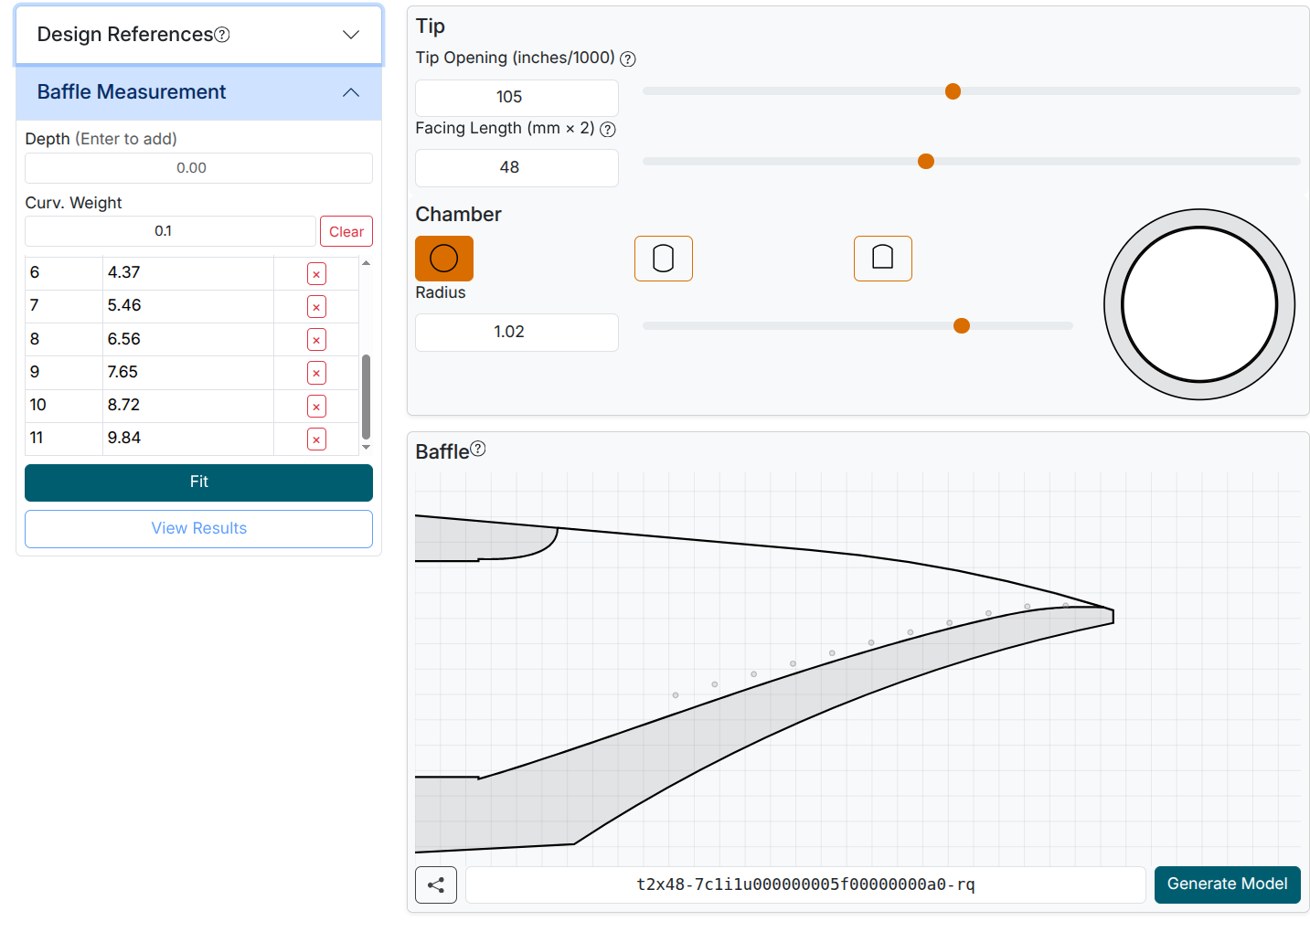Select the round chamber shape icon
Screen dimensions: 1310x932
click(444, 259)
